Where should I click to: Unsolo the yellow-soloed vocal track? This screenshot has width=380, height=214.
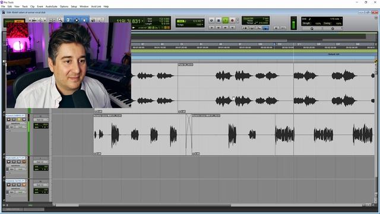click(19, 119)
